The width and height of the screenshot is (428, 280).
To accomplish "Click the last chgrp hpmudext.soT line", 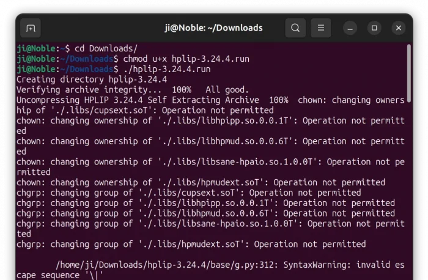I will point(191,244).
